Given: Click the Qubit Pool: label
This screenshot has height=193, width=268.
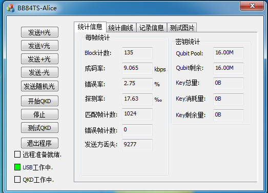Looking at the screenshot, I should pos(190,53).
